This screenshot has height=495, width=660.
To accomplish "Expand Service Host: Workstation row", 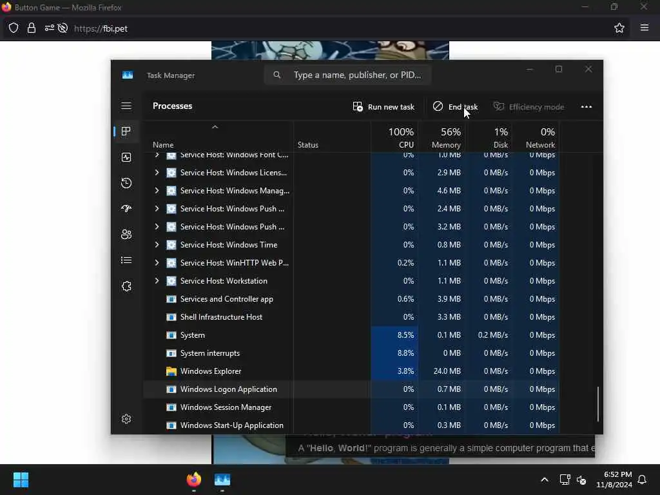I will 157,281.
